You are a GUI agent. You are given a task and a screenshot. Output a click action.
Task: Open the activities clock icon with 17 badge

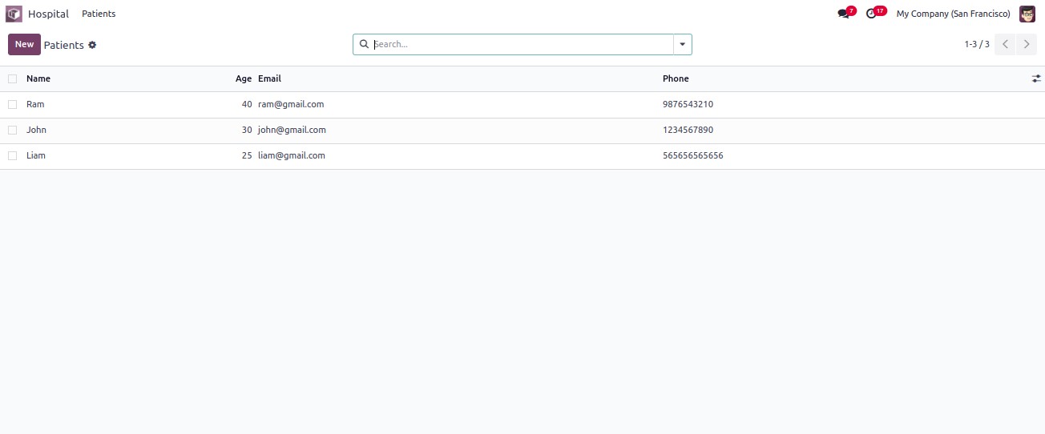point(871,14)
